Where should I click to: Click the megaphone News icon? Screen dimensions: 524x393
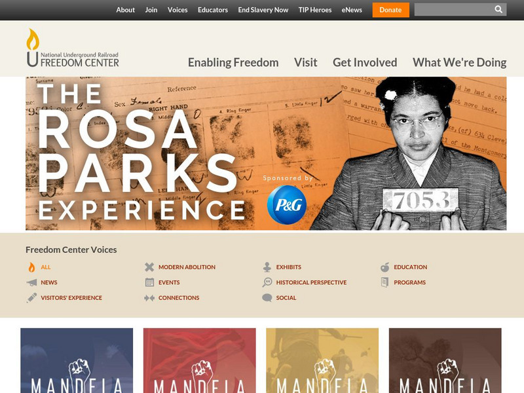[x=31, y=283]
